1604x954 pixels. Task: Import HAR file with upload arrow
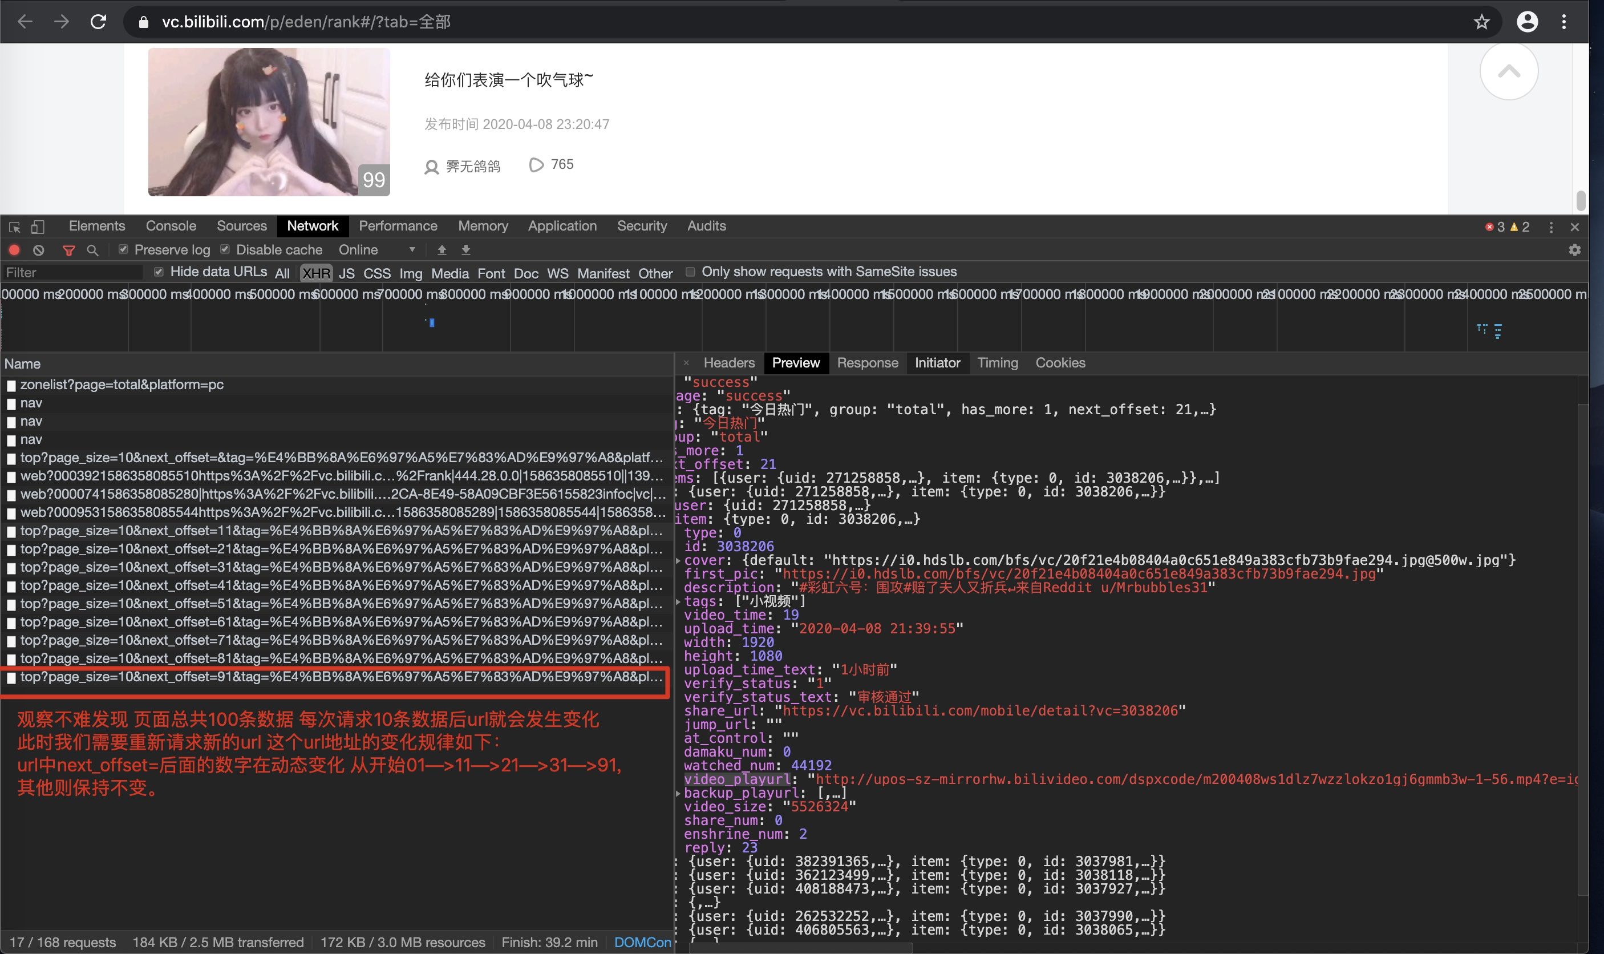pos(441,249)
